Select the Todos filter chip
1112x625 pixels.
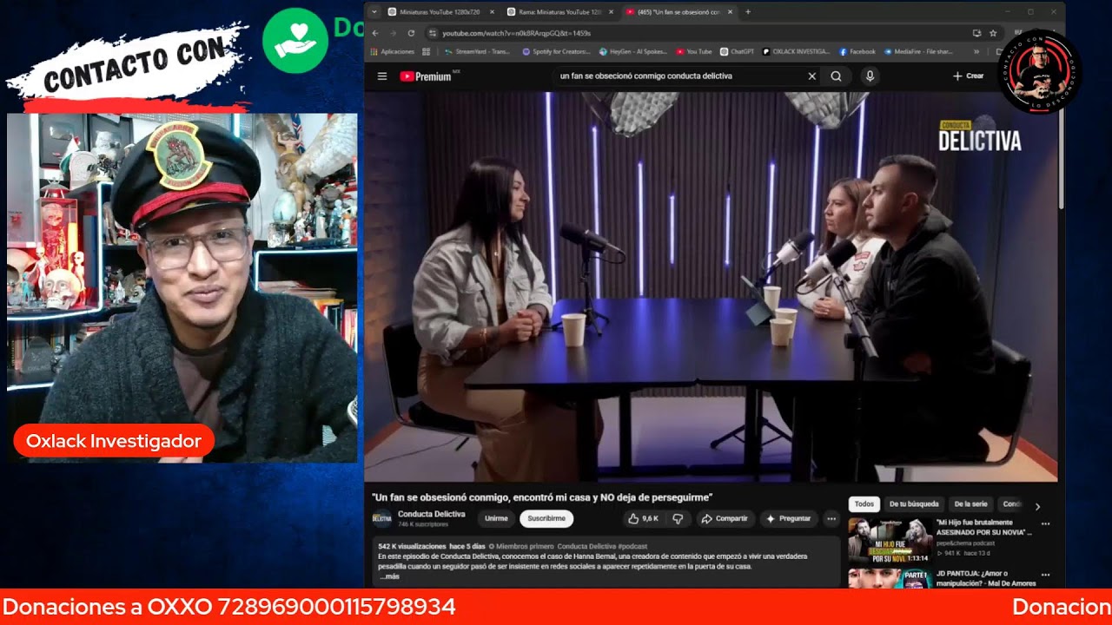(864, 503)
